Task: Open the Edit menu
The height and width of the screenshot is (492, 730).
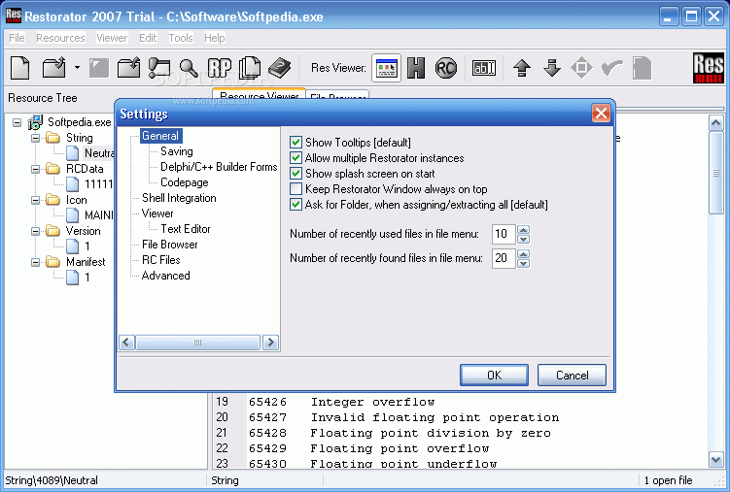Action: (x=148, y=38)
